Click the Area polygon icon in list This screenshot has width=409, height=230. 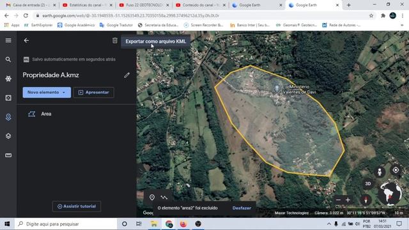pos(32,114)
